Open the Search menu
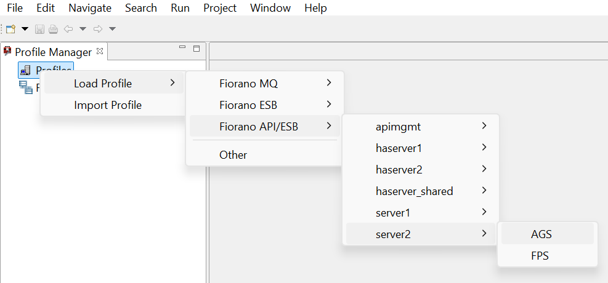The width and height of the screenshot is (608, 283). point(140,8)
